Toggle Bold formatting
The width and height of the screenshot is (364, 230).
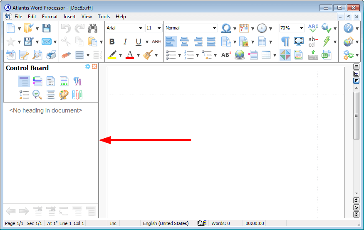pos(112,42)
